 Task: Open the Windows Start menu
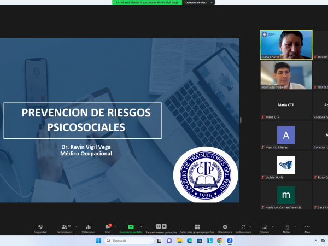click(x=98, y=241)
